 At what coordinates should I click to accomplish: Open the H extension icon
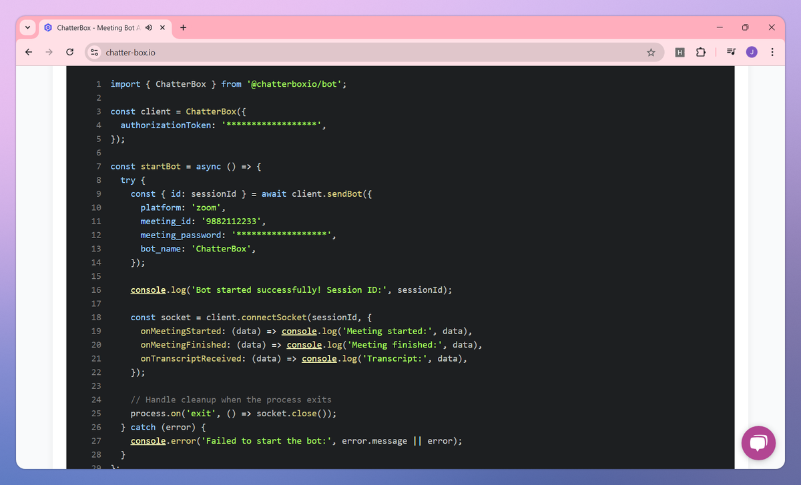point(680,52)
